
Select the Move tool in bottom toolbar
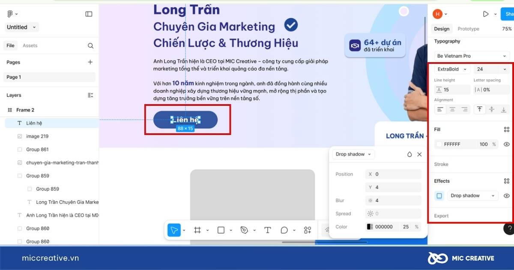point(174,230)
